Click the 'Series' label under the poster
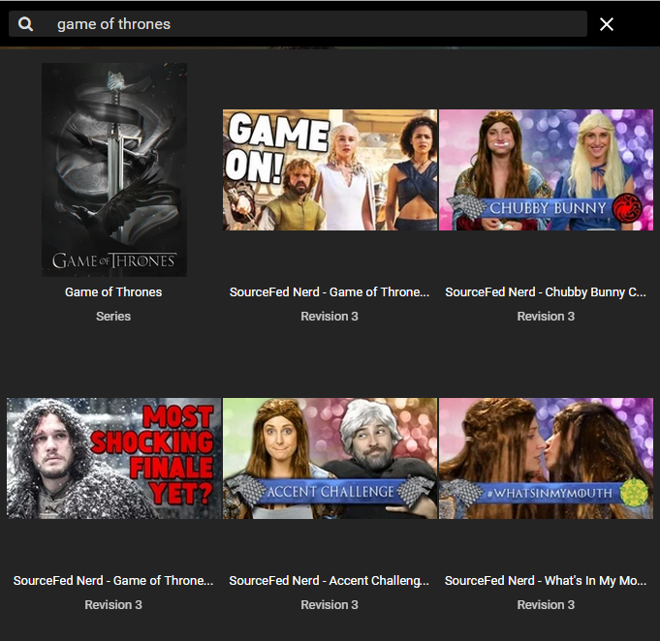The width and height of the screenshot is (660, 641). [113, 317]
